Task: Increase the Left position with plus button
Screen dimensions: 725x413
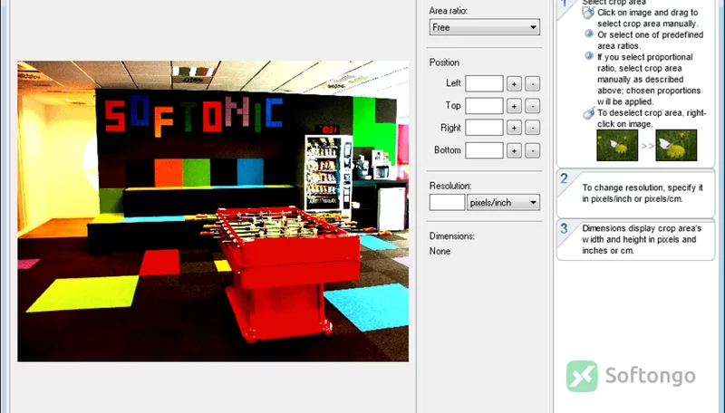Action: click(x=514, y=83)
